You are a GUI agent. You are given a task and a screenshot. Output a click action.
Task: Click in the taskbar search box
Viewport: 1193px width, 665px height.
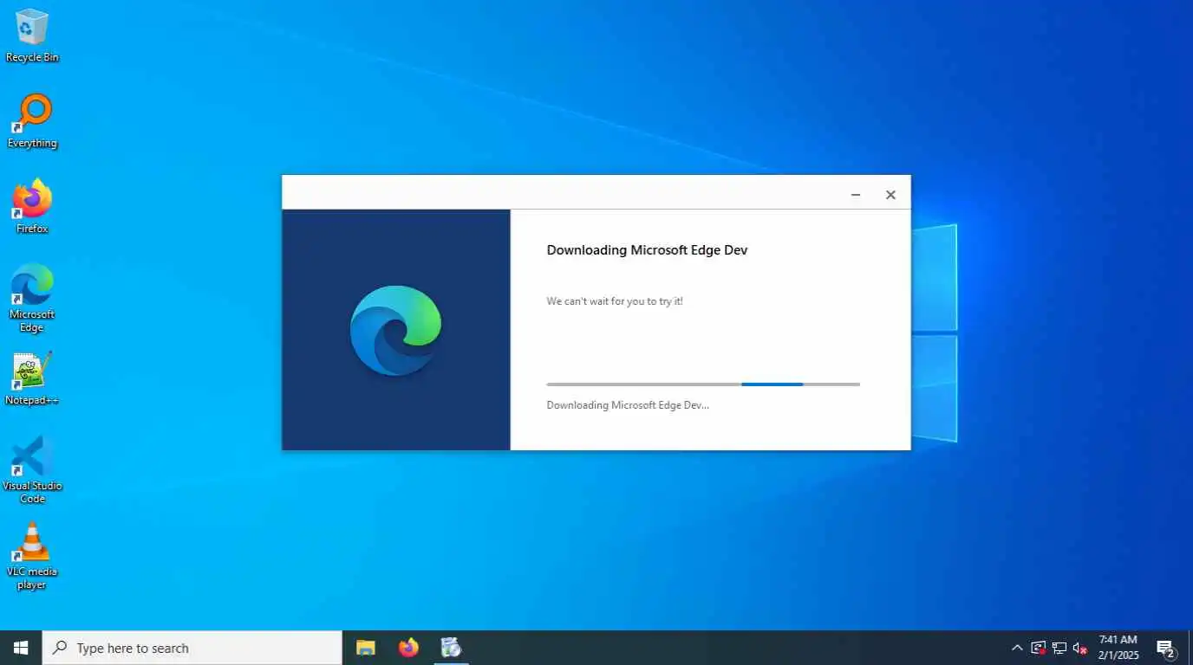click(192, 648)
